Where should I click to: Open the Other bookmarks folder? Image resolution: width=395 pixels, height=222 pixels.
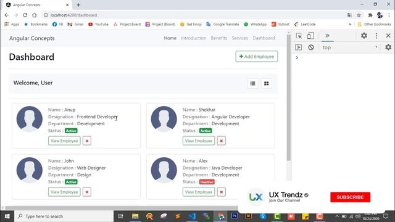tap(374, 25)
